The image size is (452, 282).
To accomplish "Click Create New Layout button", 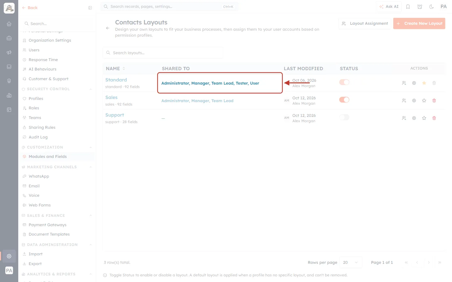I will click(x=419, y=23).
